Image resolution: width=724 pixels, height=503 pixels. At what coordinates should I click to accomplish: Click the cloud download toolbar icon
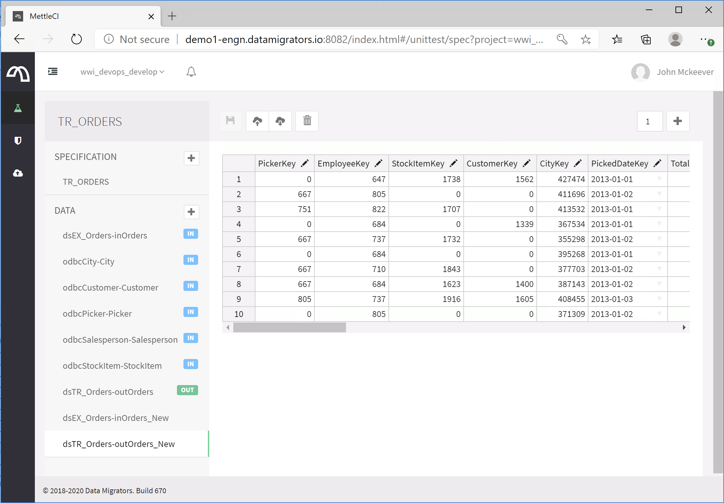point(280,121)
